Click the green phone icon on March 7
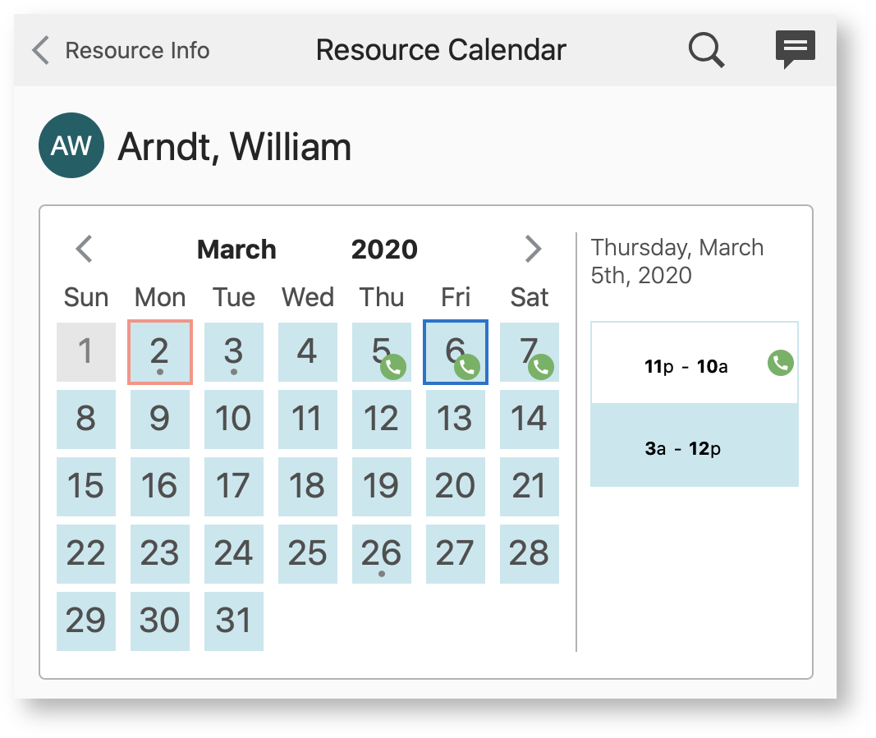Viewport: 876px width, 738px height. tap(540, 369)
